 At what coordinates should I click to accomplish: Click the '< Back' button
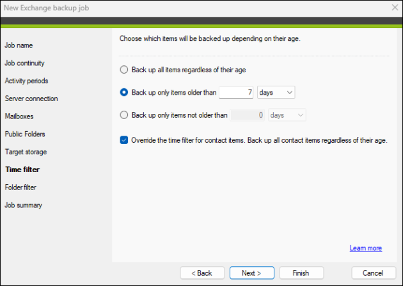[x=202, y=273]
